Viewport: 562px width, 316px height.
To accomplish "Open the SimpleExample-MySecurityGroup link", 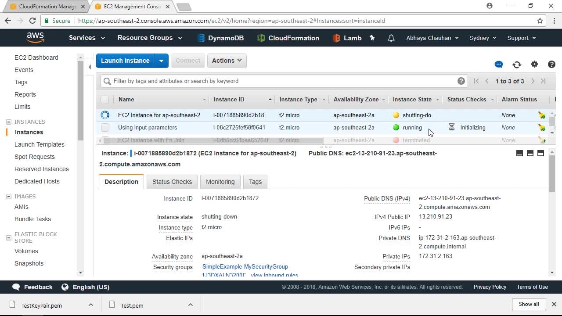I will click(x=246, y=271).
